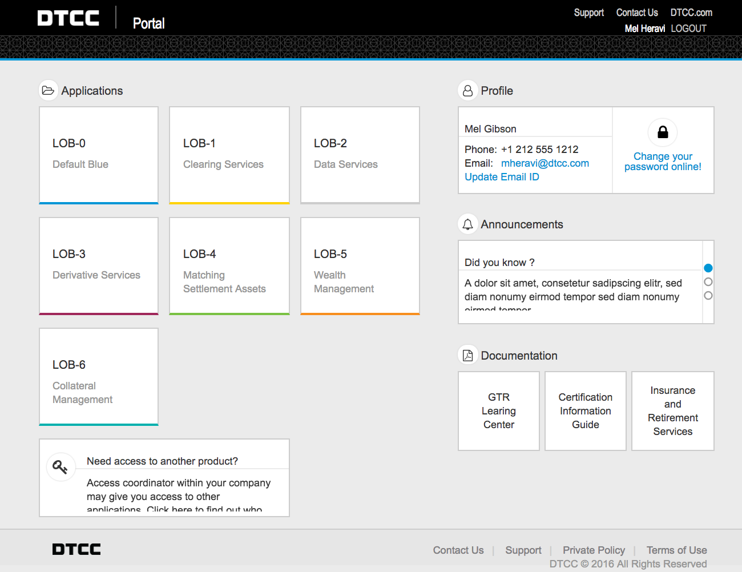Open Contact Us in the top navigation
This screenshot has width=742, height=572.
tap(637, 13)
